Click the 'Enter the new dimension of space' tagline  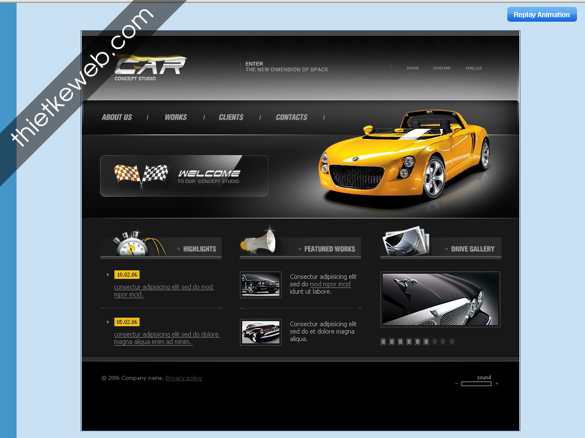pos(287,67)
